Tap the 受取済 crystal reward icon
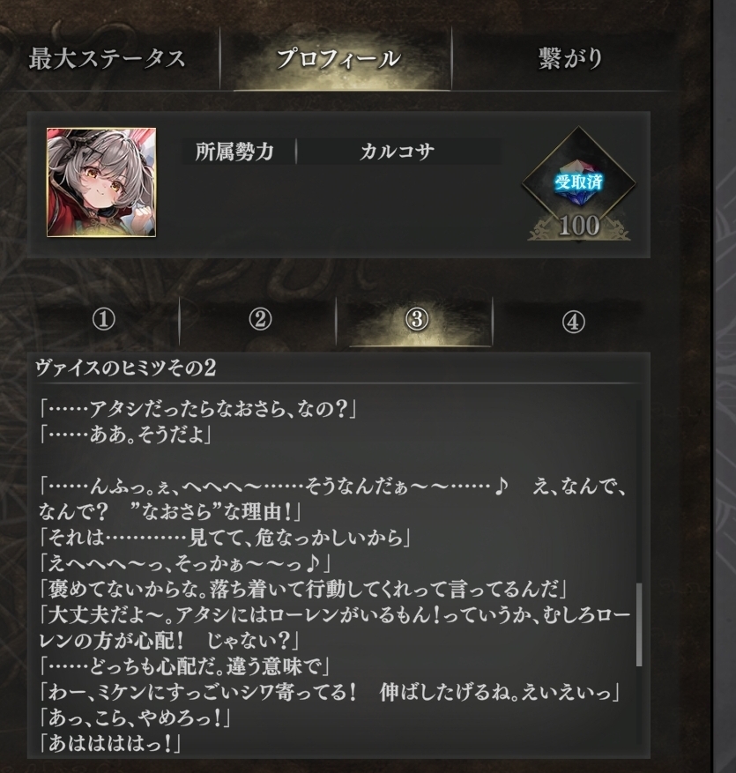The width and height of the screenshot is (736, 773). pyautogui.click(x=579, y=182)
